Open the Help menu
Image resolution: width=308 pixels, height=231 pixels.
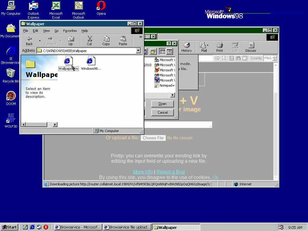pyautogui.click(x=85, y=31)
